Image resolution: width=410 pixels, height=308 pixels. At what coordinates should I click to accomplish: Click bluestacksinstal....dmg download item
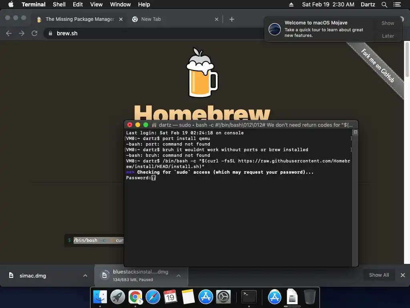141,275
